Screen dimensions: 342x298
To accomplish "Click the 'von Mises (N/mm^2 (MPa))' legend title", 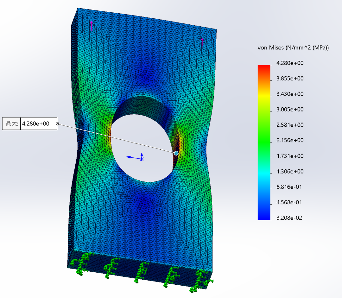I will click(x=293, y=48).
